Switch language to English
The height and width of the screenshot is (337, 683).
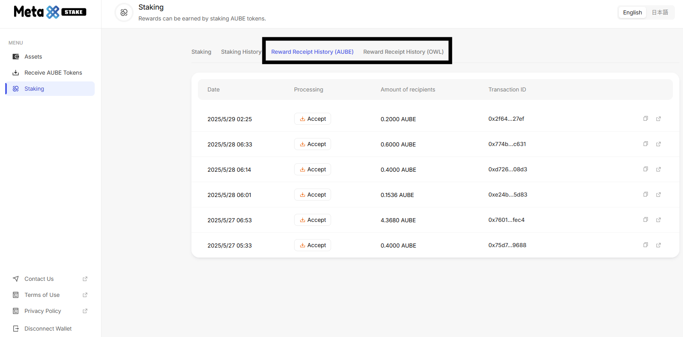[632, 12]
